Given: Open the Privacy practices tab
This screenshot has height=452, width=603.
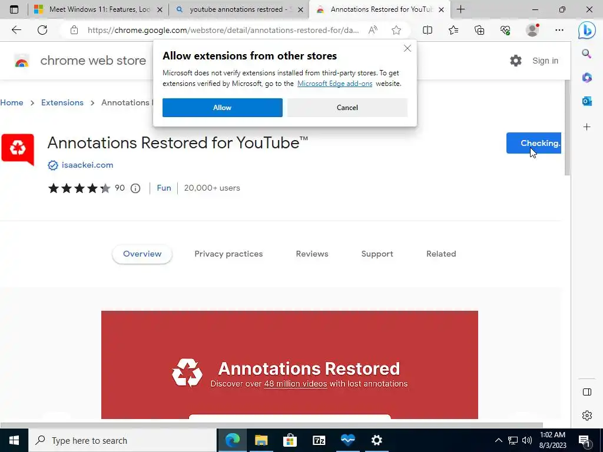Looking at the screenshot, I should click(x=228, y=254).
